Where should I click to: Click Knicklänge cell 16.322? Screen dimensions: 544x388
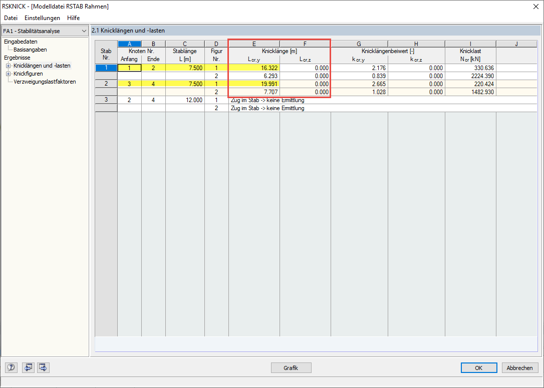(x=254, y=68)
